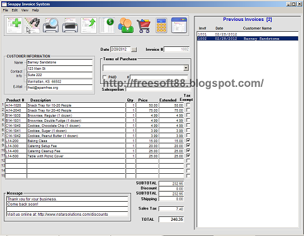Screen dimensions: 304x236
Task: Click the export invoice green arrow icon
Action: click(x=89, y=25)
